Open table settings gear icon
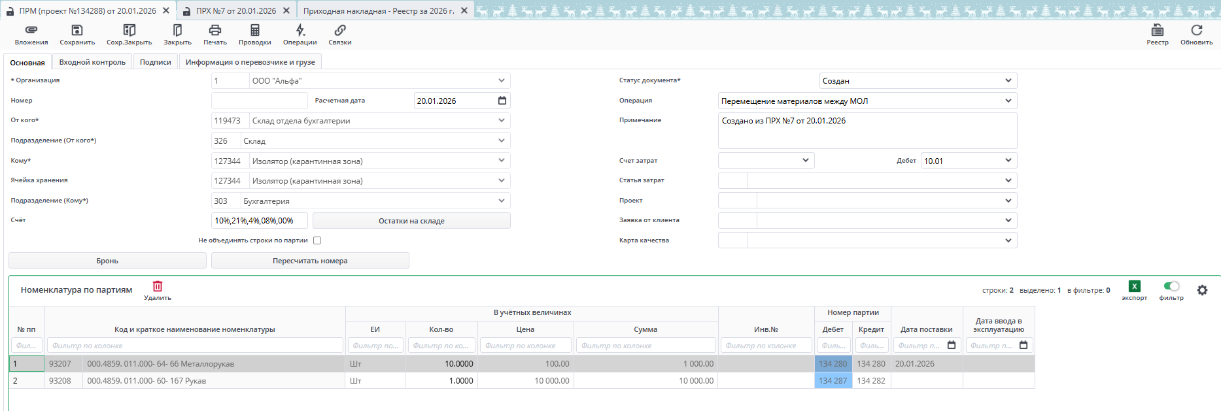The image size is (1221, 411). tap(1202, 290)
